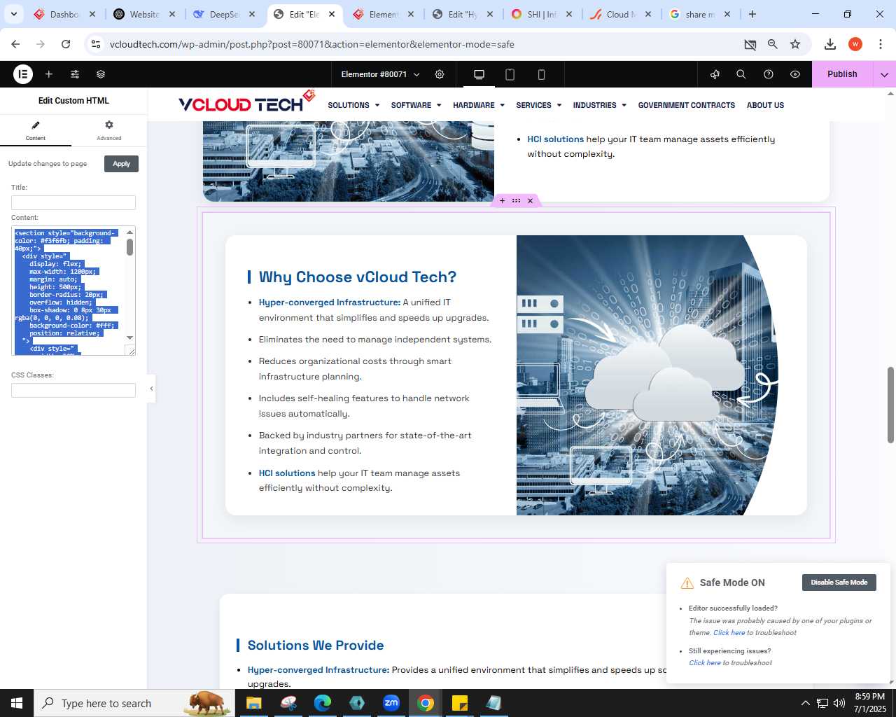The image size is (896, 717).
Task: Reload the page
Action: (x=66, y=44)
